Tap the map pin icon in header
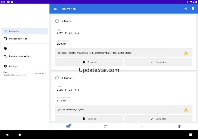Image resolution: width=198 pixels, height=139 pixels. tap(193, 9)
